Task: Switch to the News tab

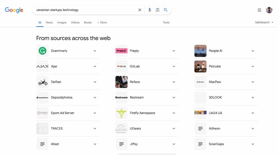Action: [49, 22]
